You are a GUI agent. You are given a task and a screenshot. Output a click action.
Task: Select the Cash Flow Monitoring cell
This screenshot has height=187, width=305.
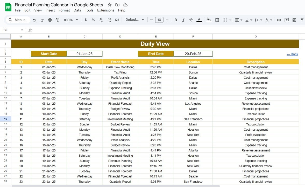(x=120, y=67)
